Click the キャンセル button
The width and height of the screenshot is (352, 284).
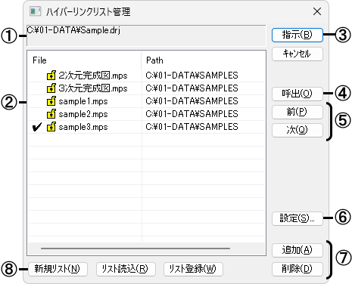297,54
